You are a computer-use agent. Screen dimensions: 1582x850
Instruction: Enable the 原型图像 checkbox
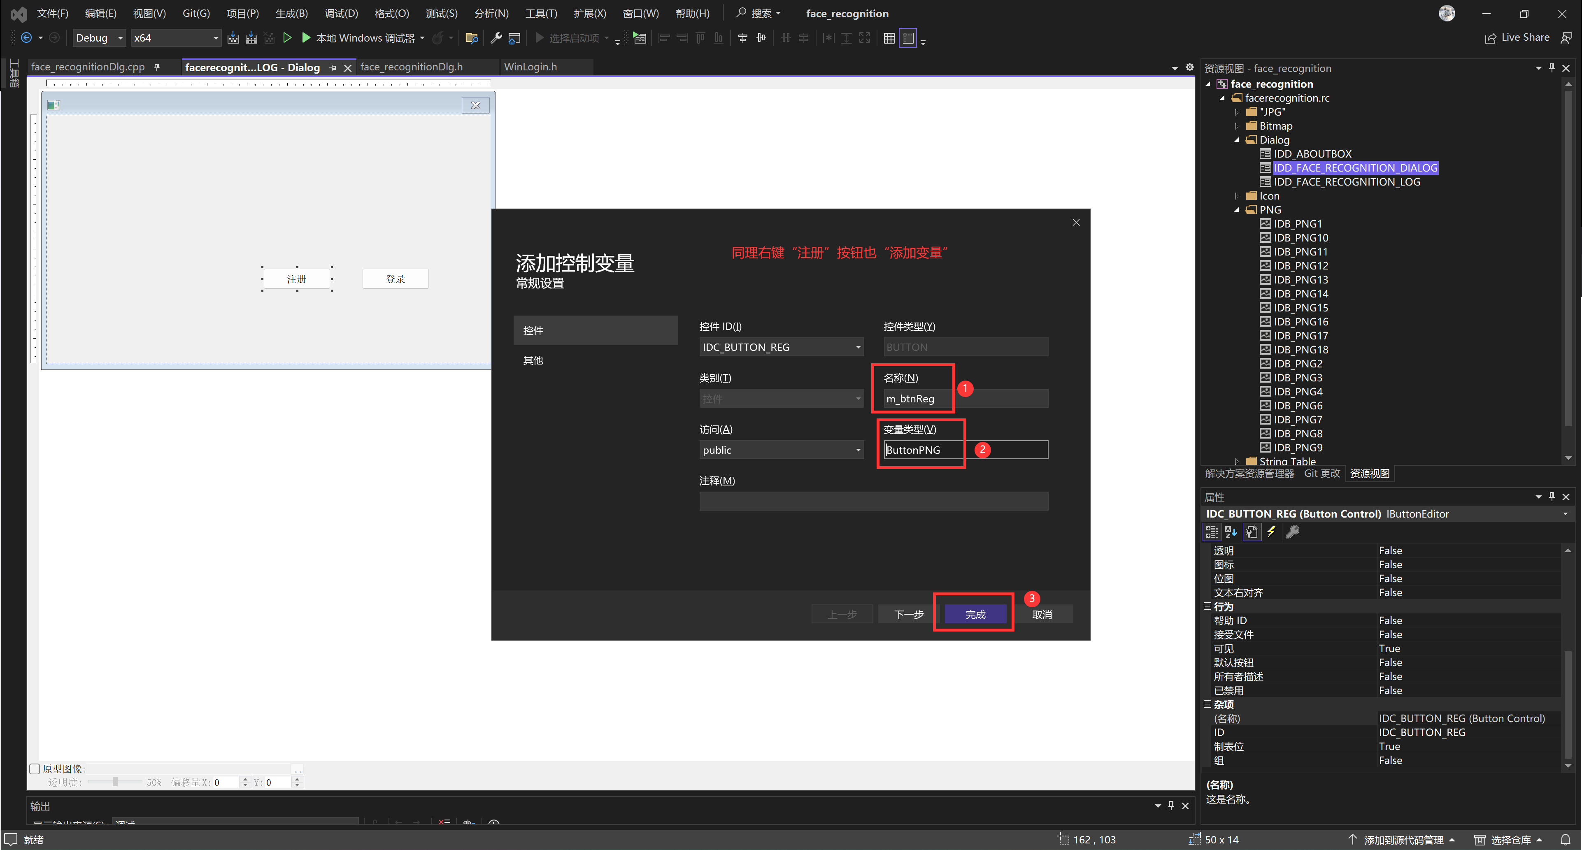35,769
